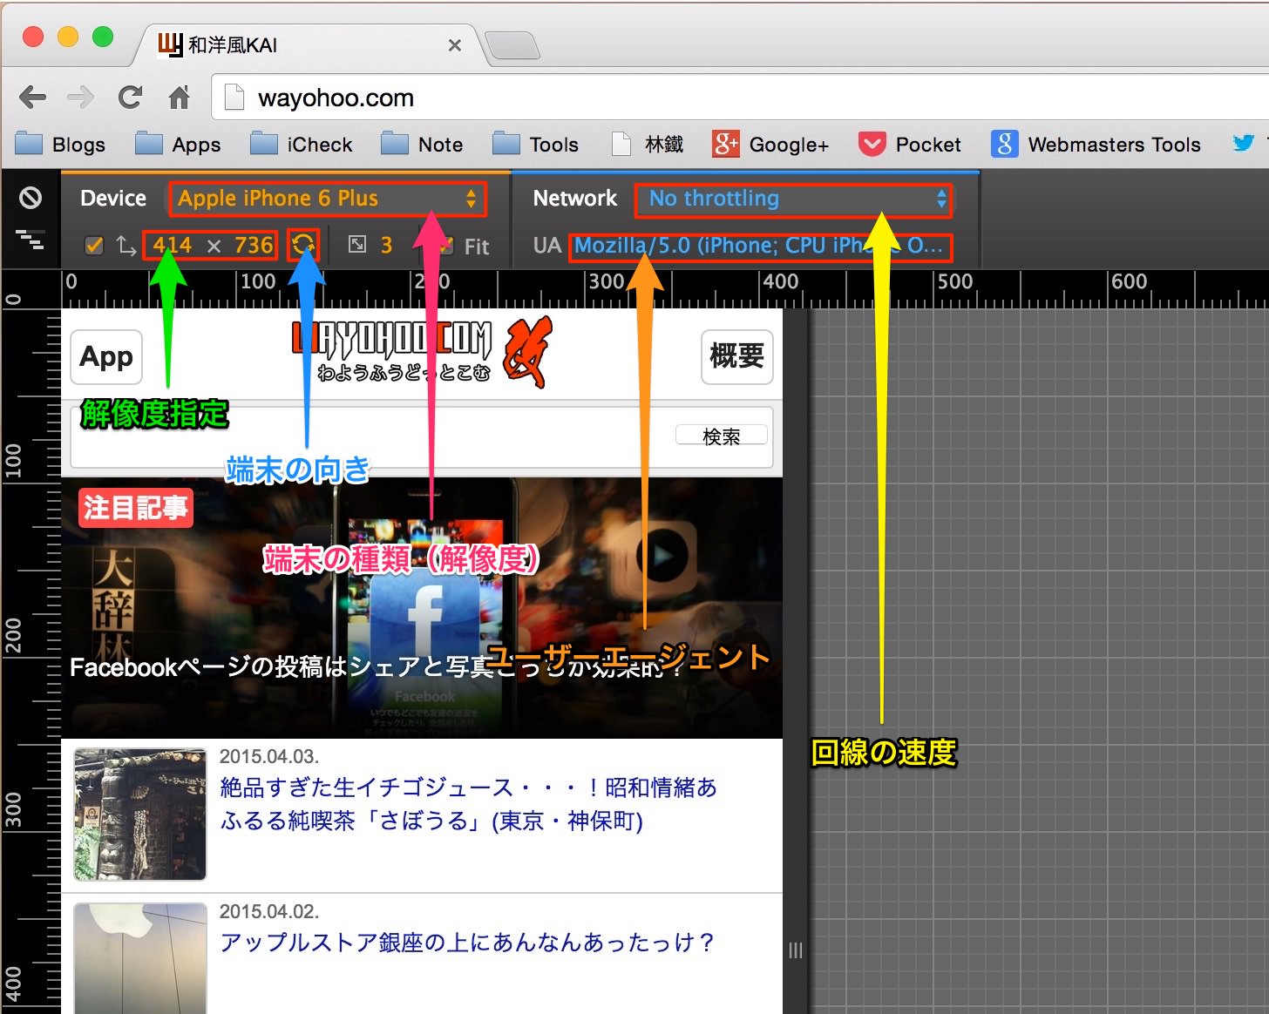Viewport: 1269px width, 1014px height.
Task: Open the アップルストア銀座 article link
Action: pos(467,942)
